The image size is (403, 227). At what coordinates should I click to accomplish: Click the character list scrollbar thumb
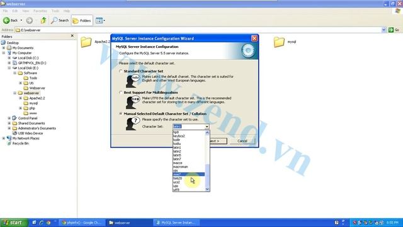207,175
